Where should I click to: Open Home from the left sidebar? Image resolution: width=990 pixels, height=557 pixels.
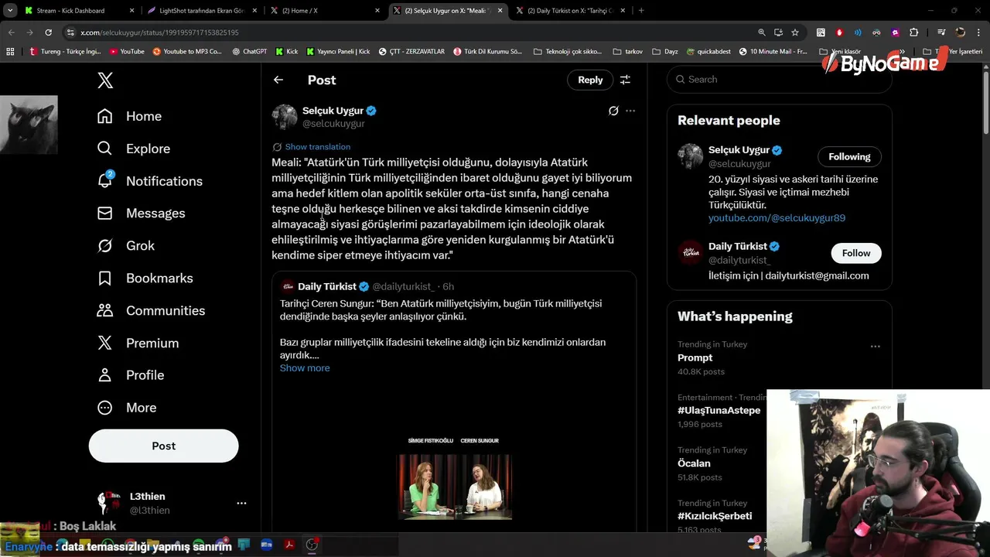pos(129,116)
